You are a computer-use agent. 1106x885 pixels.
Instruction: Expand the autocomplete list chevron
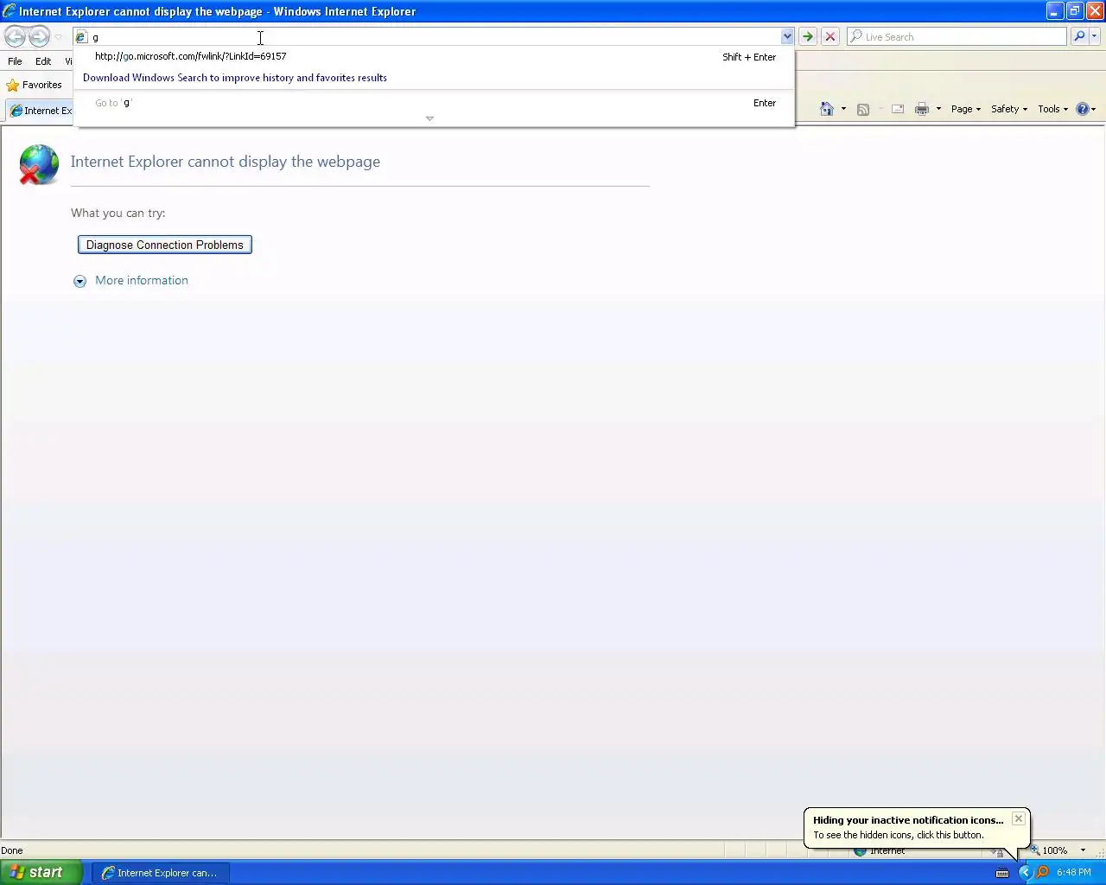coord(429,118)
